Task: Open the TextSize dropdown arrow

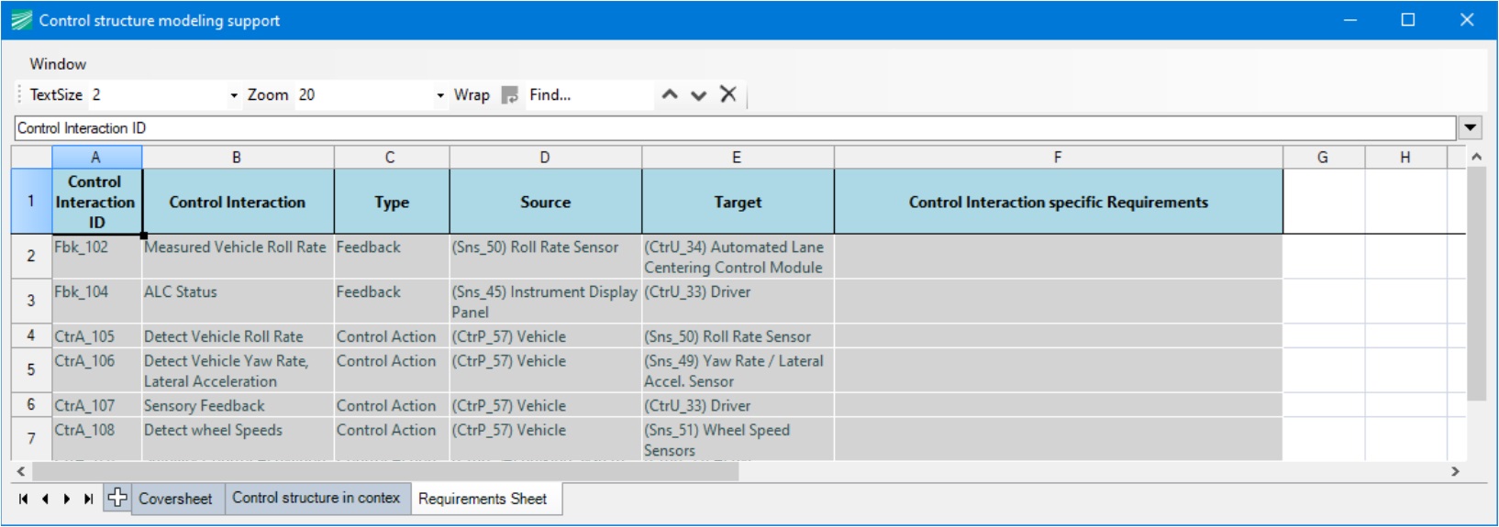Action: [x=234, y=95]
